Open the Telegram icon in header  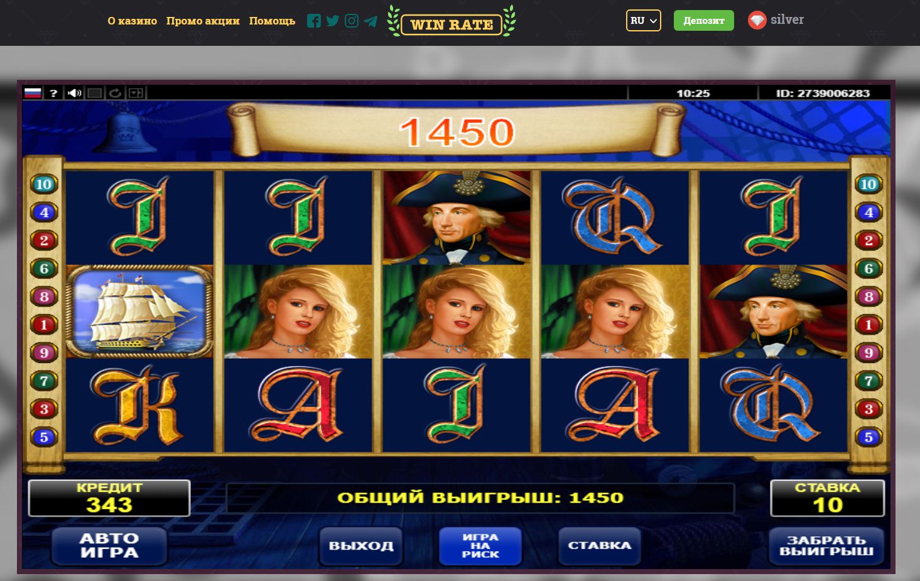(x=371, y=21)
